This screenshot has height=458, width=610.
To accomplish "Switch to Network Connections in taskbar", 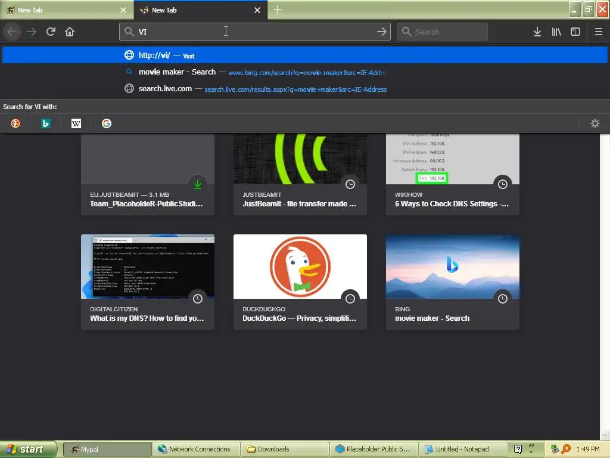I will 196,450.
